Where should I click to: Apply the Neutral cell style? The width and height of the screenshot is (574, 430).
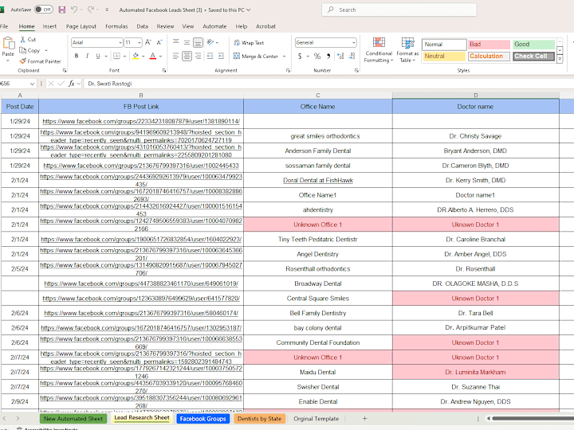[x=444, y=56]
